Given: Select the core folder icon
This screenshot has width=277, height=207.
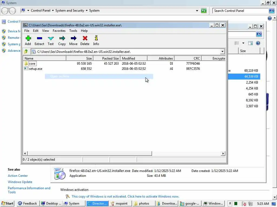Looking at the screenshot, I should pos(26,63).
